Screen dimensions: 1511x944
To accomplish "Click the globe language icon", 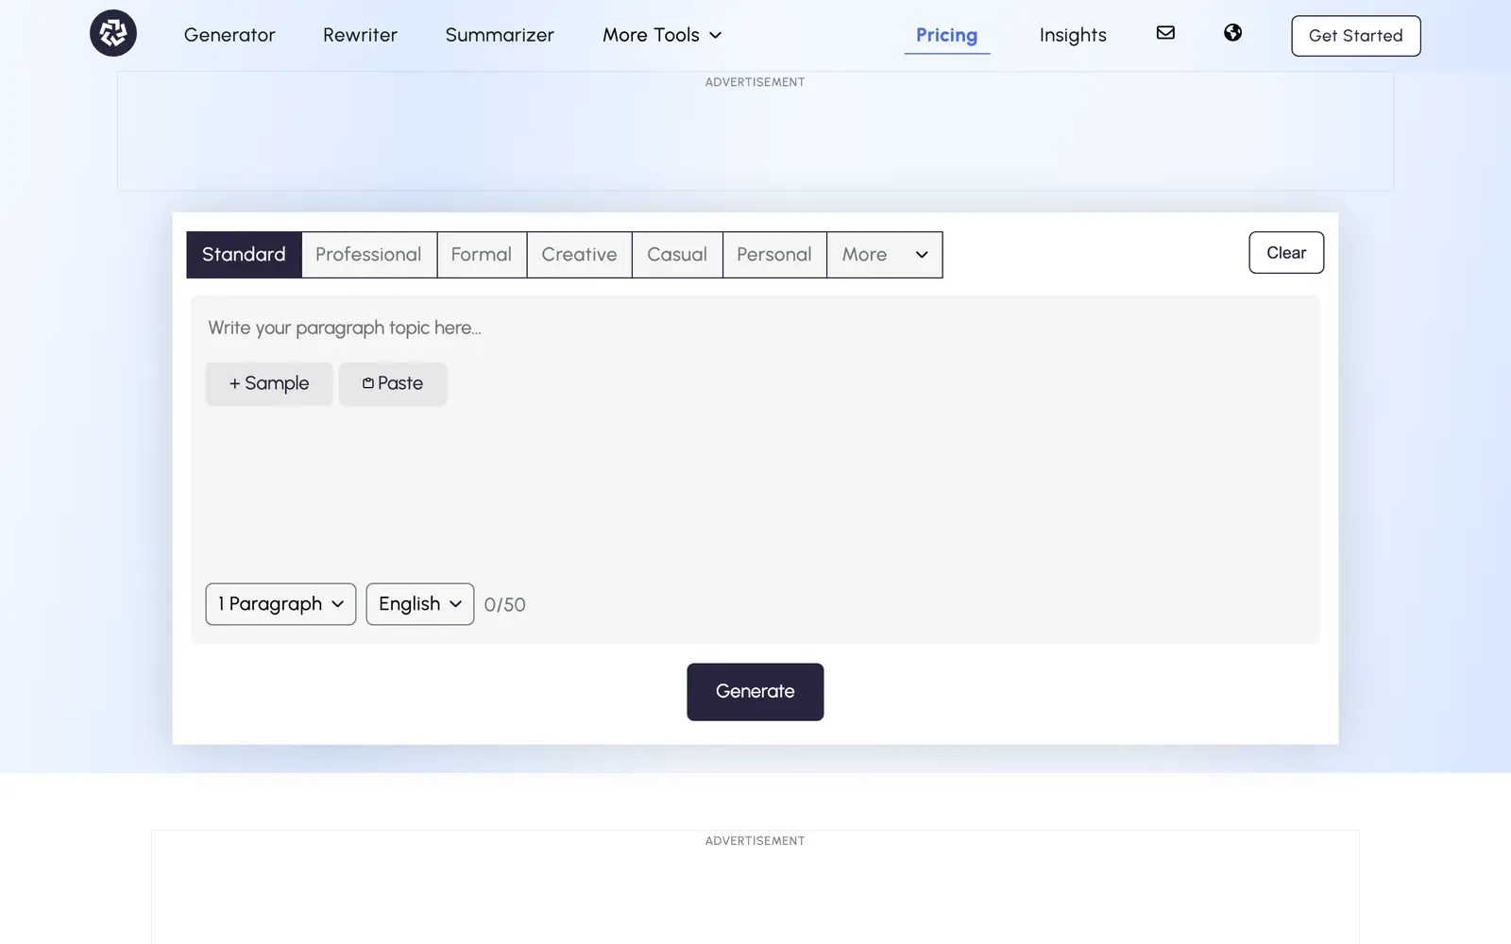I will coord(1232,33).
